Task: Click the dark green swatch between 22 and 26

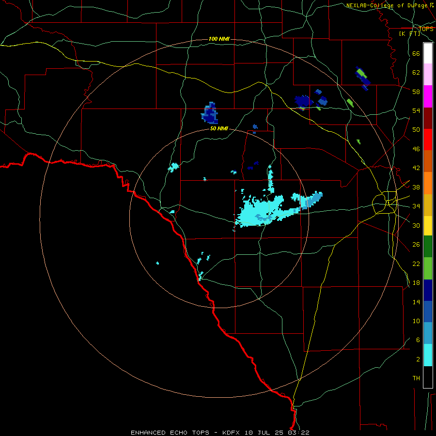Action: pos(428,247)
